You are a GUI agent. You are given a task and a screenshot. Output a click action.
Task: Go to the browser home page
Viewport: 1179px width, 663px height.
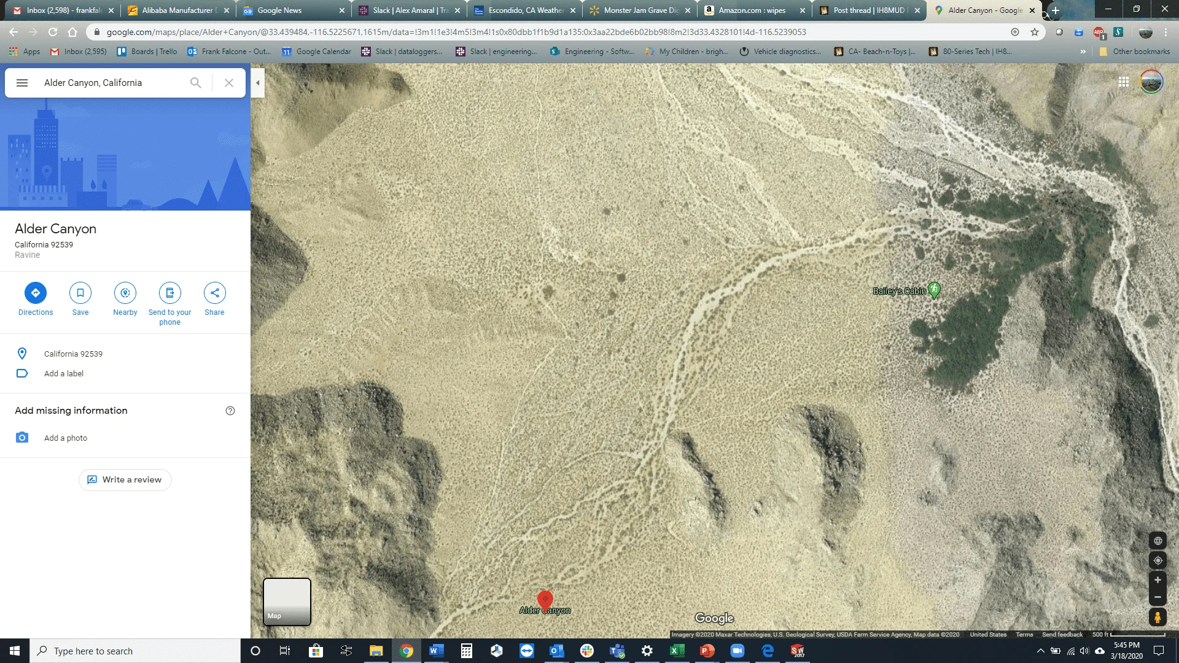72,32
